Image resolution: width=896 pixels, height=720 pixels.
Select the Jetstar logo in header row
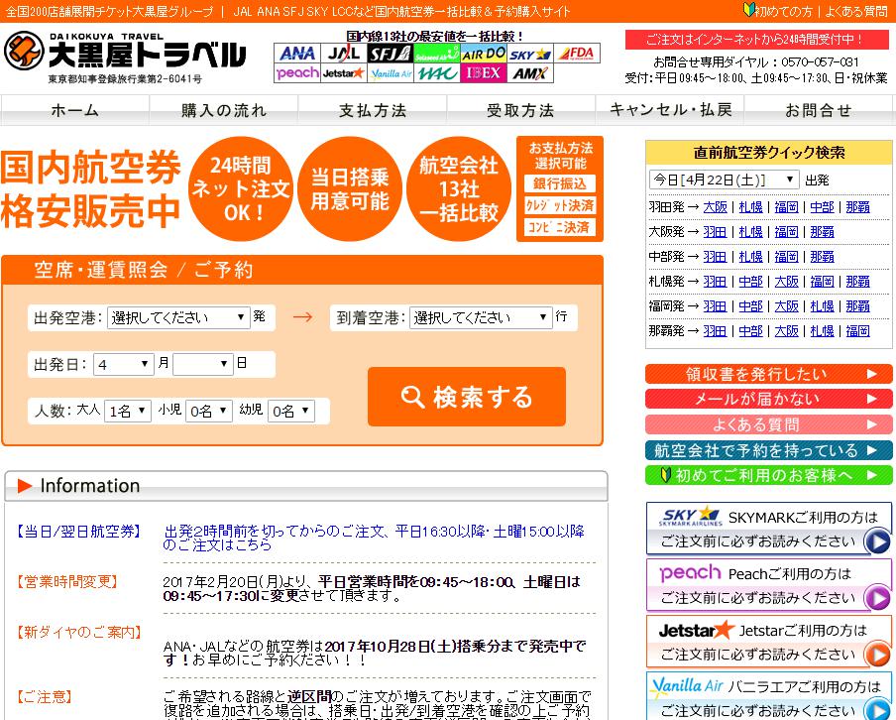[x=343, y=73]
